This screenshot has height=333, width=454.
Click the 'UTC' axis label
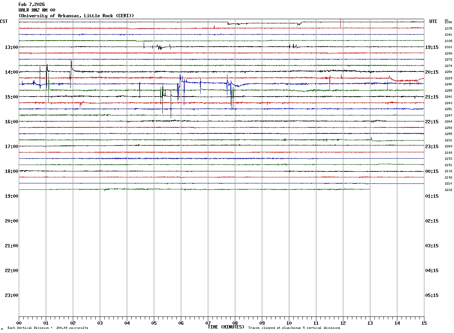[x=433, y=21]
